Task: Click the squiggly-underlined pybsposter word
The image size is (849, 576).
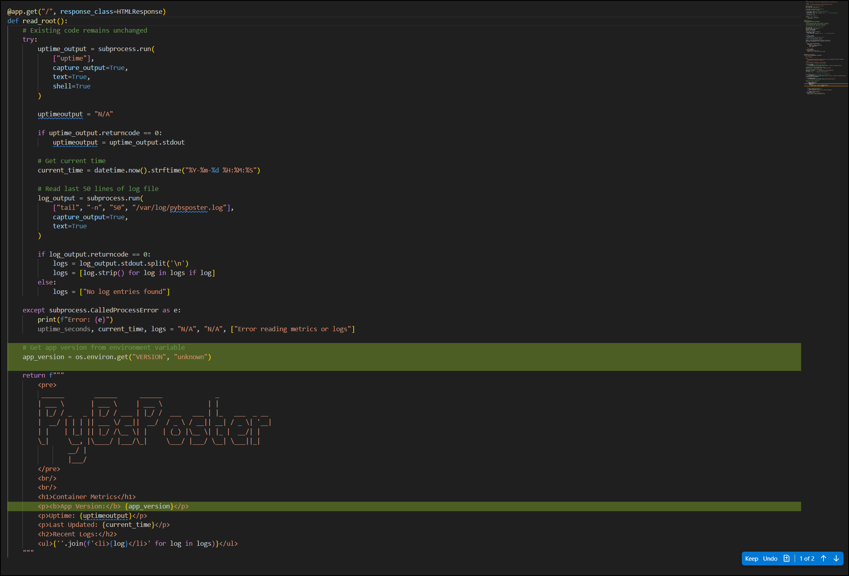Action: (188, 207)
